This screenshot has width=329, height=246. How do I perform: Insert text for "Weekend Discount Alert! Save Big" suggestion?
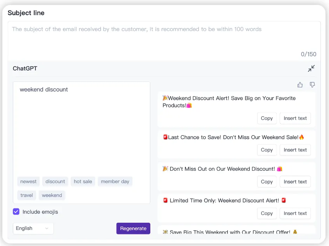point(295,118)
